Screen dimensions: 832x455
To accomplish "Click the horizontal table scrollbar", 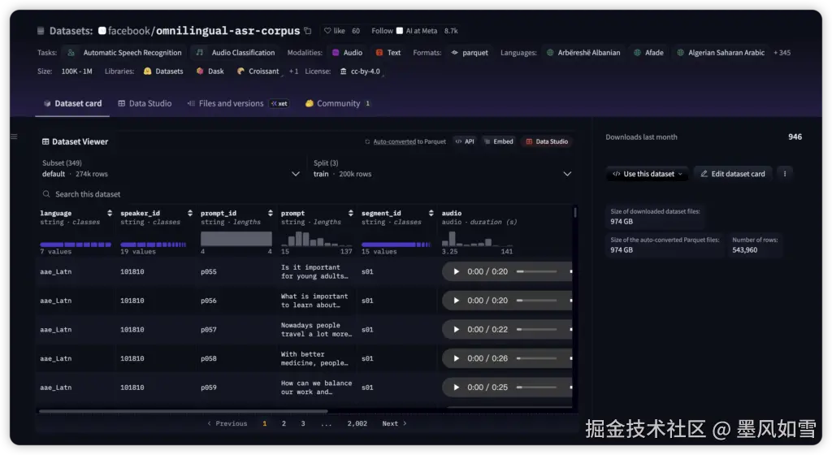I will 183,411.
